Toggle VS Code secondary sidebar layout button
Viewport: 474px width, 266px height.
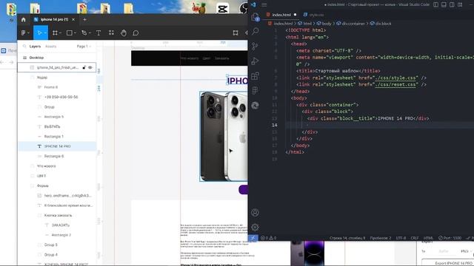pyautogui.click(x=452, y=4)
